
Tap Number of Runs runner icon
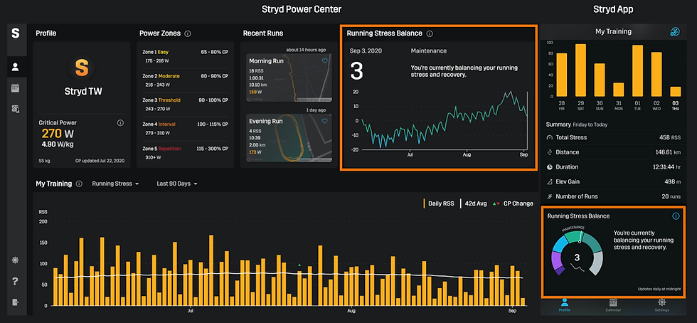pyautogui.click(x=549, y=196)
